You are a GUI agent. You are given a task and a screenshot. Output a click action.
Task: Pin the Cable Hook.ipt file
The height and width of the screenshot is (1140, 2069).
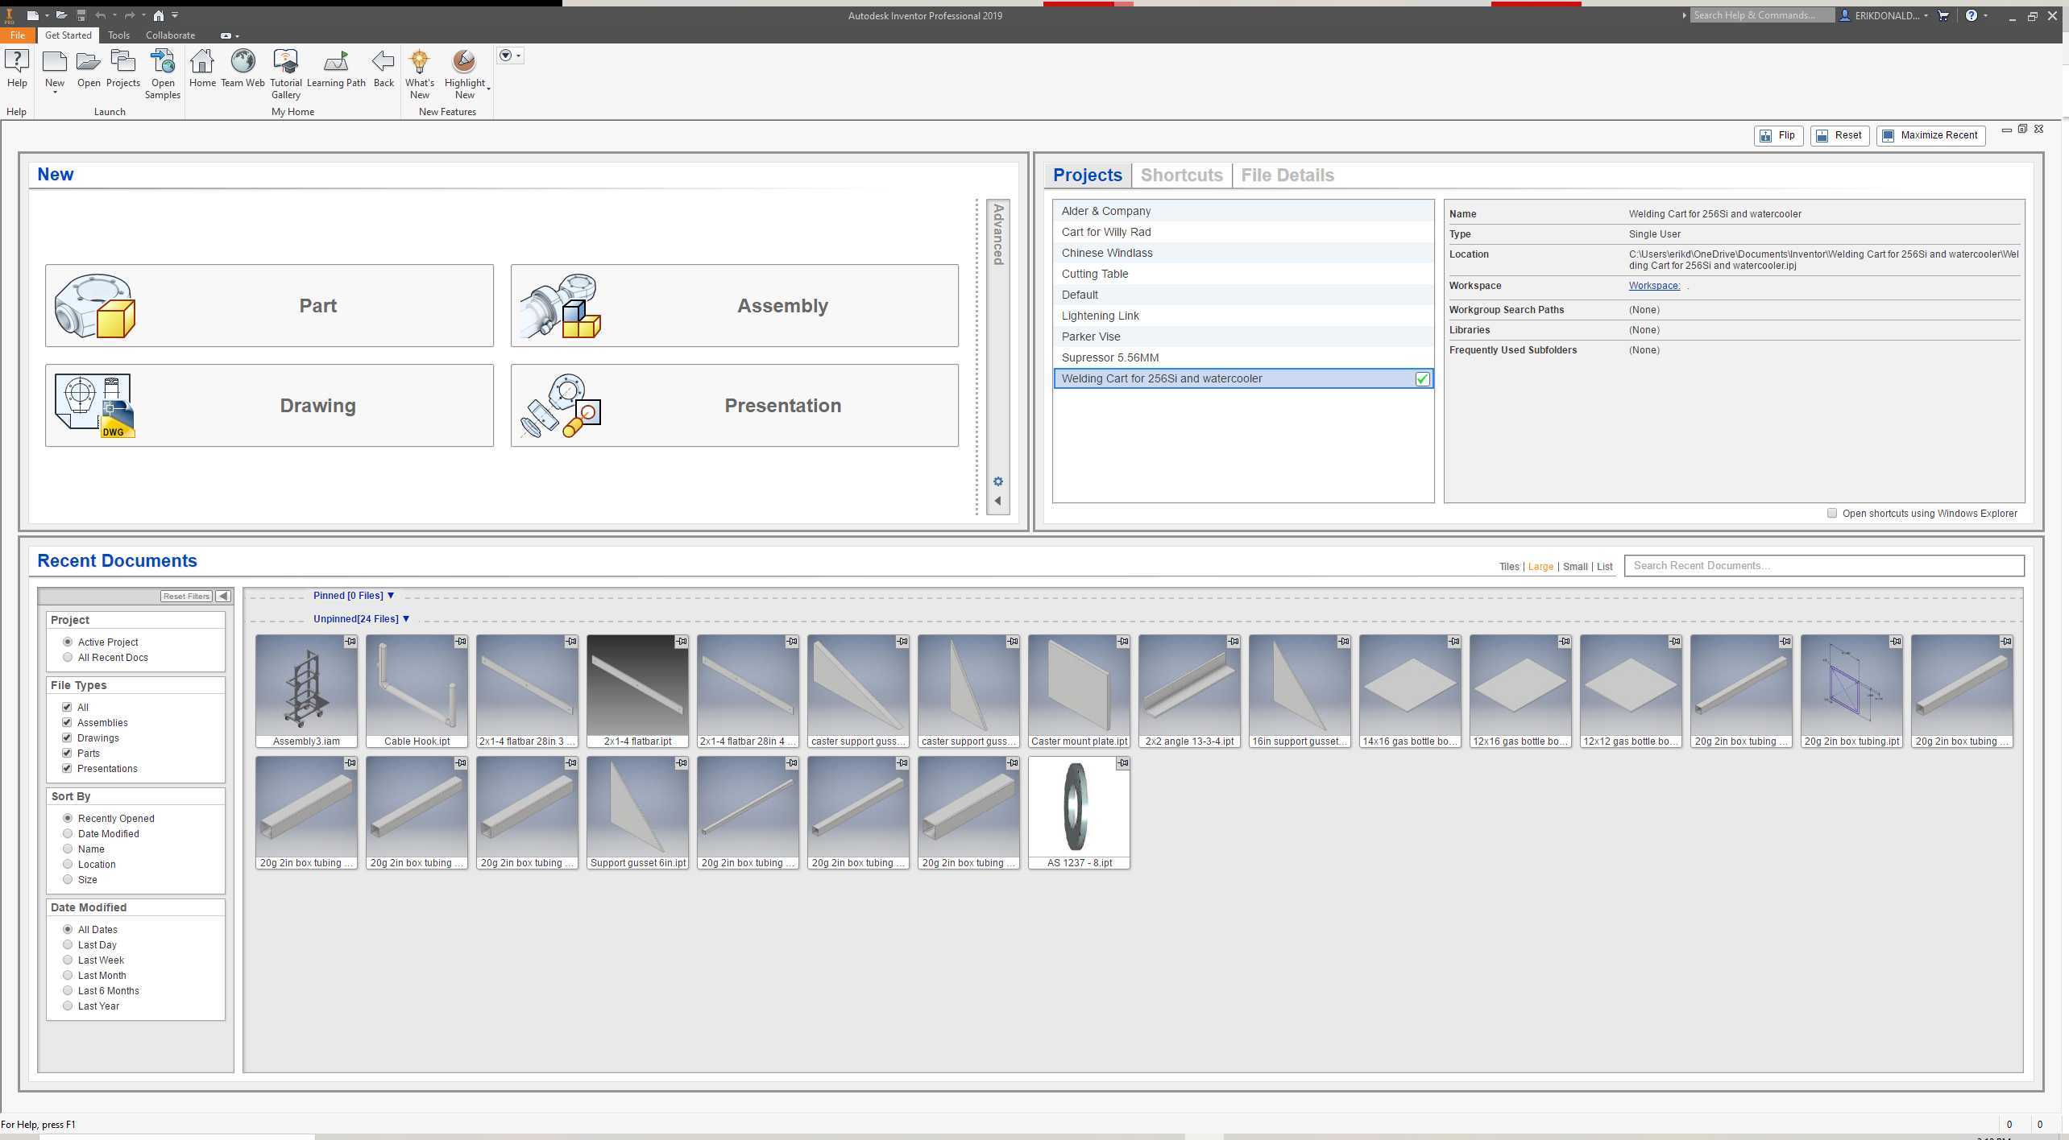(461, 642)
